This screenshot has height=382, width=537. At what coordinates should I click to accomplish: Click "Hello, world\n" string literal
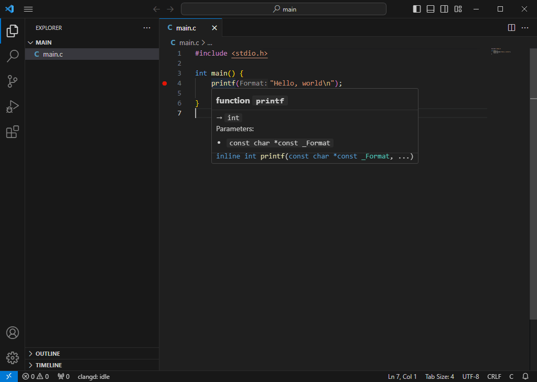(x=302, y=83)
